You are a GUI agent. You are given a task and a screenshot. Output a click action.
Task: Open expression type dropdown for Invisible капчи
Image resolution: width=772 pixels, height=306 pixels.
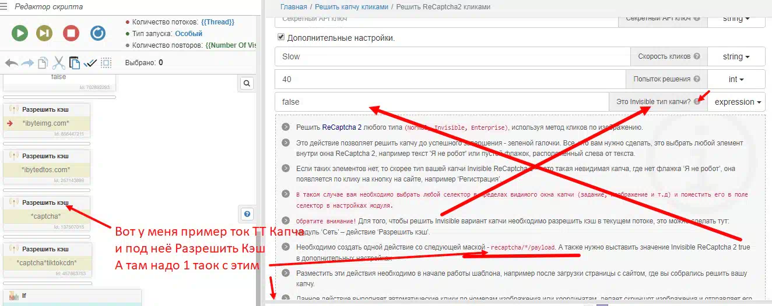point(738,102)
